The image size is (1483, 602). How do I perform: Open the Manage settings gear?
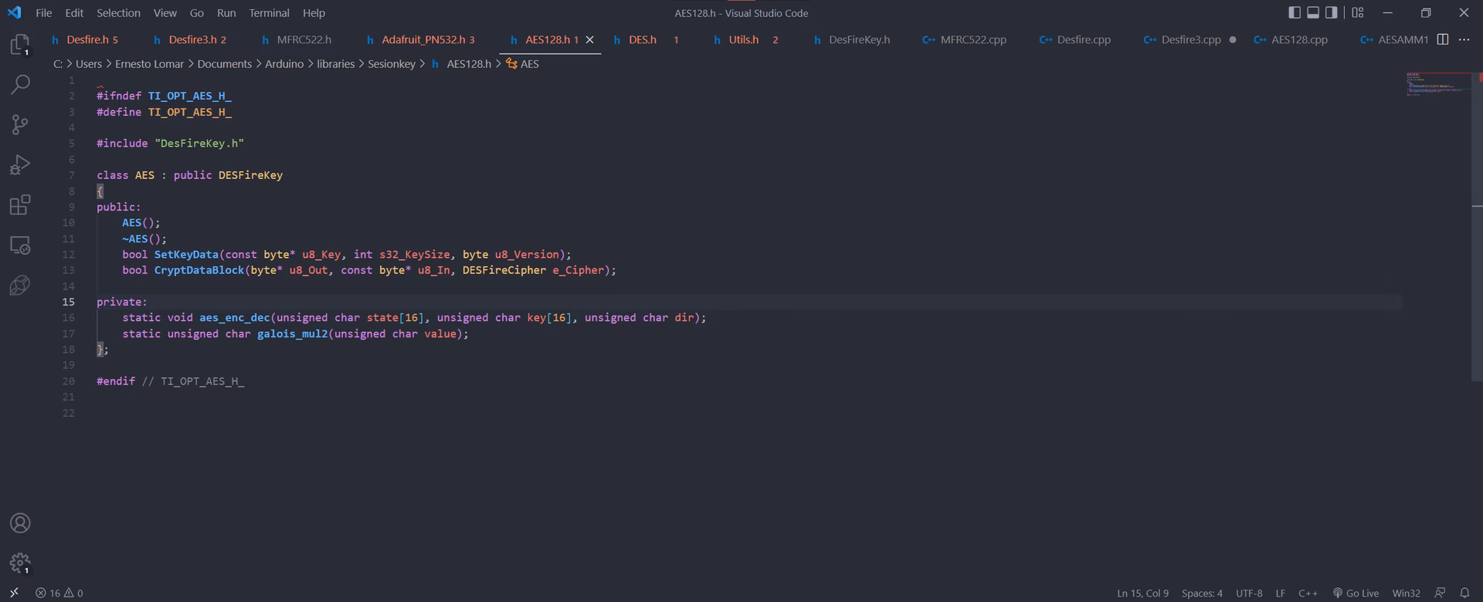20,563
